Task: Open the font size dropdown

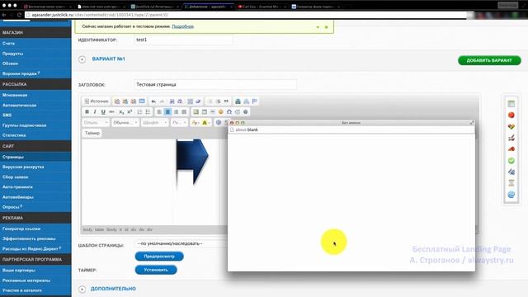Action: point(179,123)
